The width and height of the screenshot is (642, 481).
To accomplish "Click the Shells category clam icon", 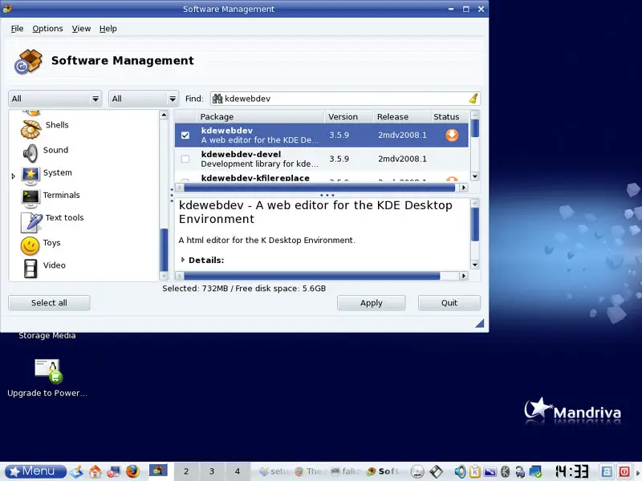I will (x=31, y=128).
